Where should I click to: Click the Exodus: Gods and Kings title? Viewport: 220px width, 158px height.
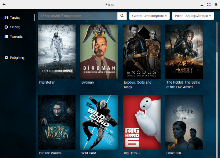coord(137,85)
